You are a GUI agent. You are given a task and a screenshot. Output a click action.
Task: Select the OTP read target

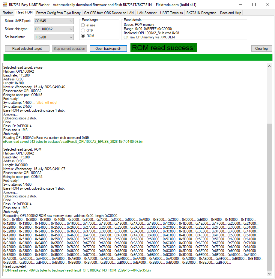click(87, 30)
